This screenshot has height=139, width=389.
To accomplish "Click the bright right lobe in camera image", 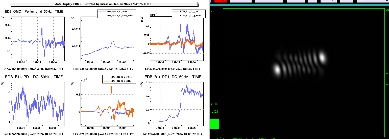I will pyautogui.click(x=322, y=57).
